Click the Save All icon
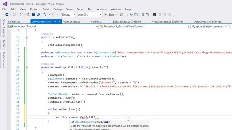232x130 pixels. coord(38,14)
